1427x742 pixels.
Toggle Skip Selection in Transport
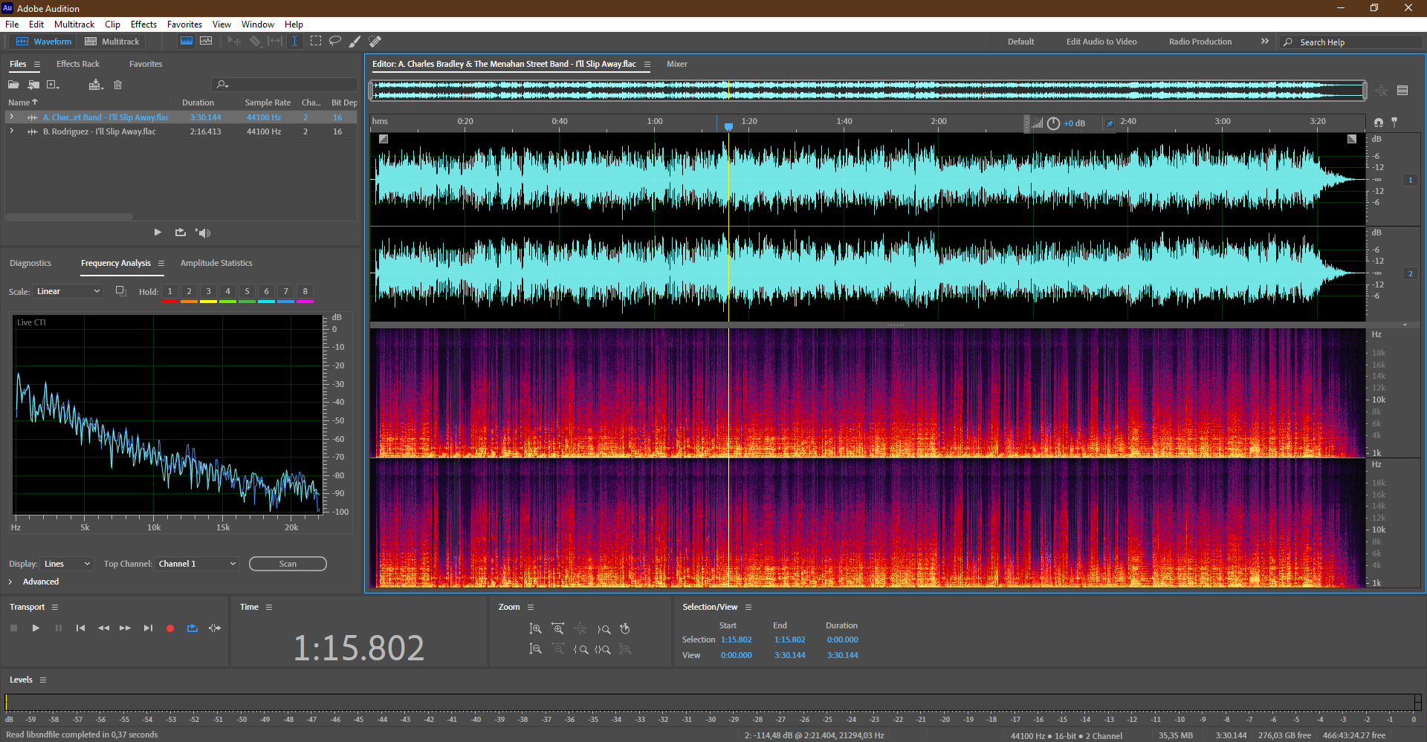coord(215,628)
